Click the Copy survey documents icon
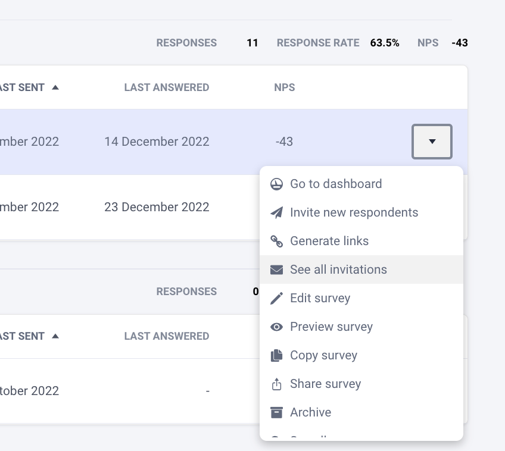The width and height of the screenshot is (505, 451). tap(276, 355)
